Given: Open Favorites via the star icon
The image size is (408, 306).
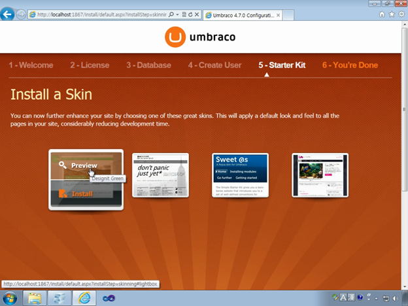Looking at the screenshot, I should click(392, 14).
